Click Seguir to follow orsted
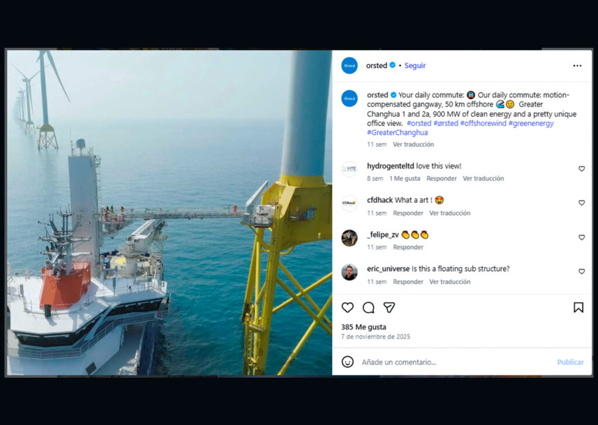598x425 pixels. click(x=415, y=66)
